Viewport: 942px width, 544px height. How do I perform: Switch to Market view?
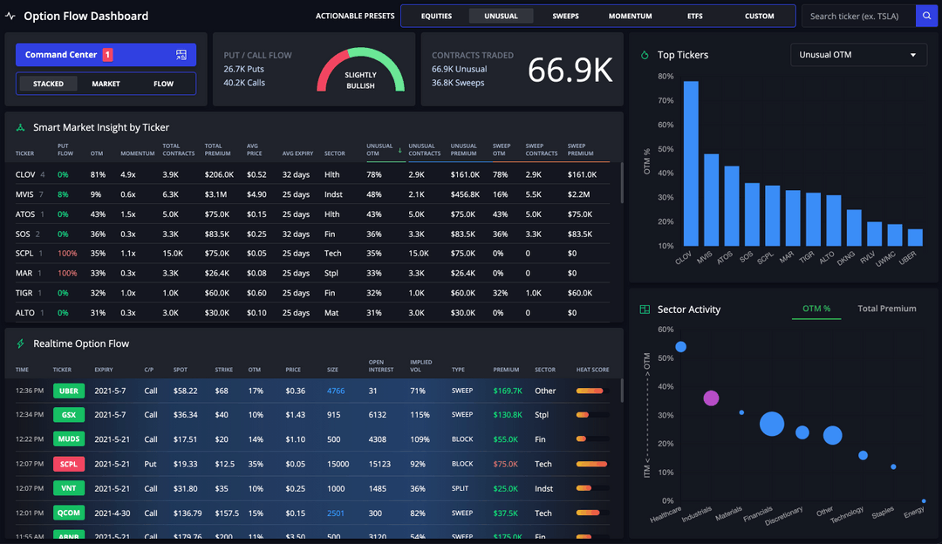point(106,84)
